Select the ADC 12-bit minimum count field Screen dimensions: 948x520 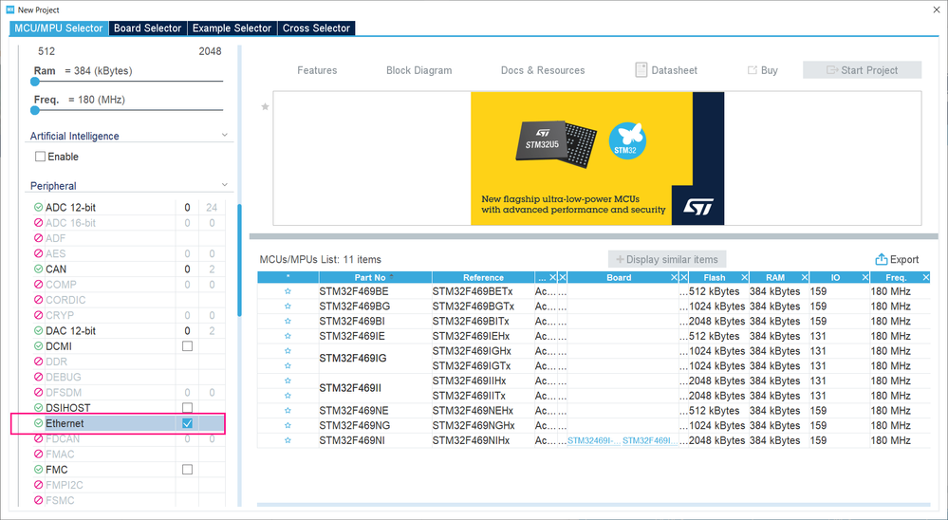click(x=188, y=208)
